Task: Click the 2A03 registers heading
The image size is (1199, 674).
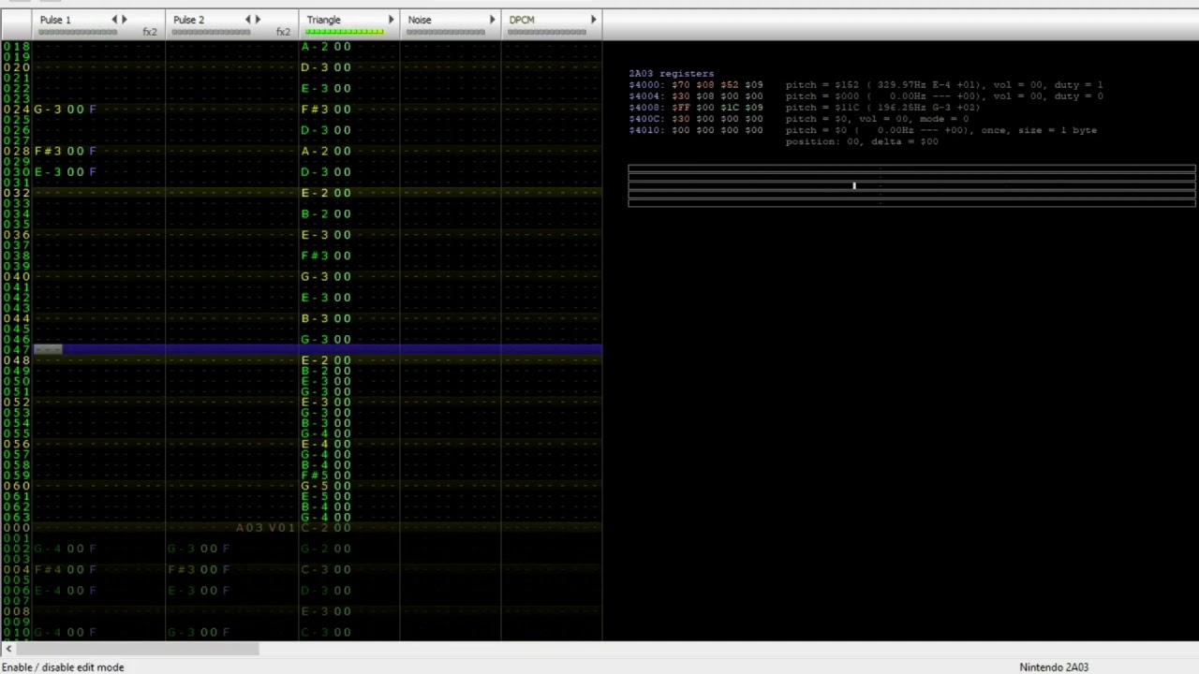Action: coord(671,73)
